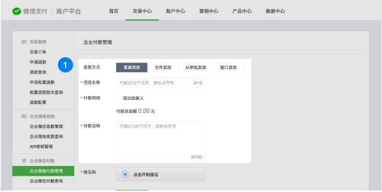Click the 点击开始验证 circle icon
The image size is (382, 192).
(x=125, y=174)
